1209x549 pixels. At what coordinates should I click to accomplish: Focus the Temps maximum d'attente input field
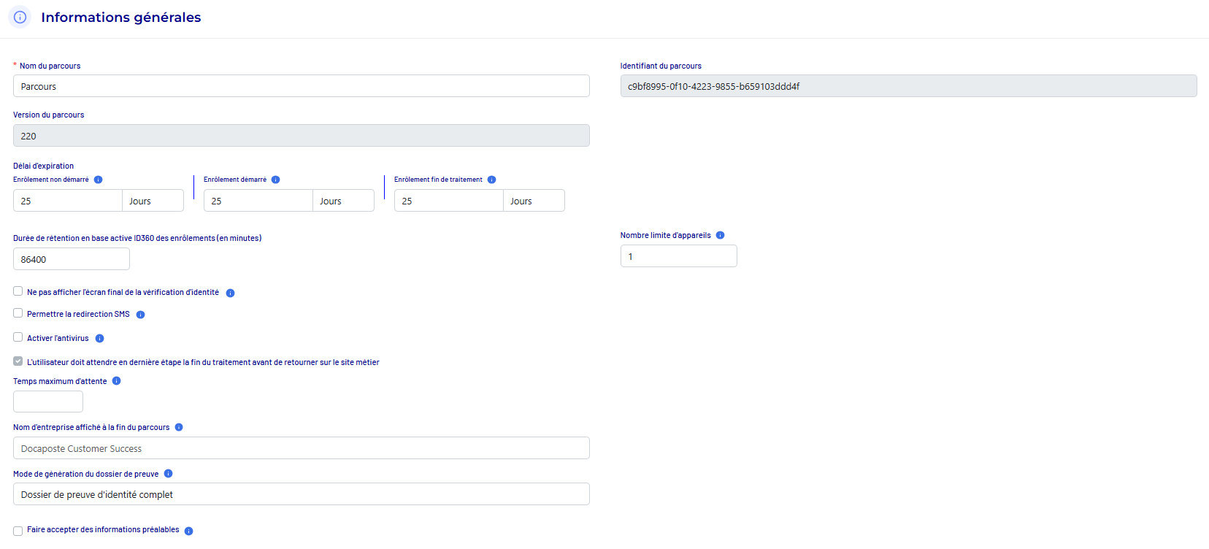coord(48,402)
